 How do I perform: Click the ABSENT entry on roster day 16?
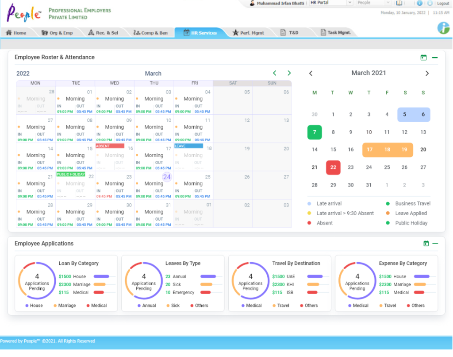(x=110, y=146)
